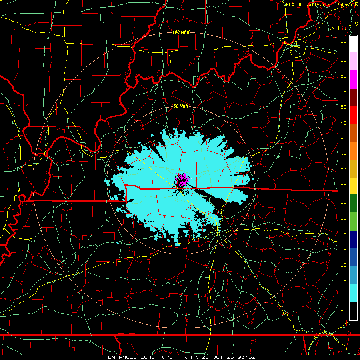
Task: Click the "100 NMI" range ring label
Action: tap(181, 32)
